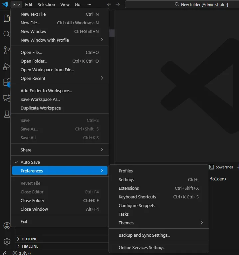Expand the Themes submenu
Image resolution: width=239 pixels, height=255 pixels.
point(159,223)
